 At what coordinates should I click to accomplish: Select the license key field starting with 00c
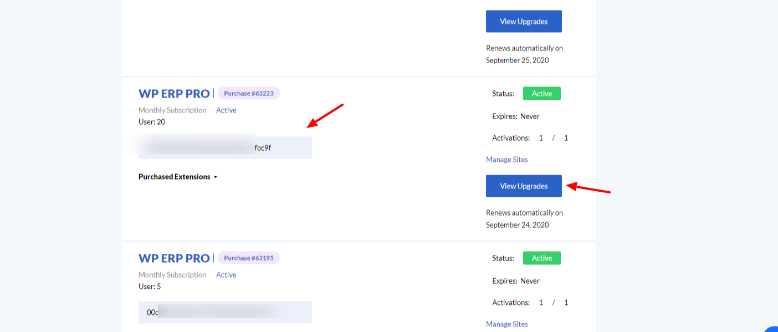point(225,312)
